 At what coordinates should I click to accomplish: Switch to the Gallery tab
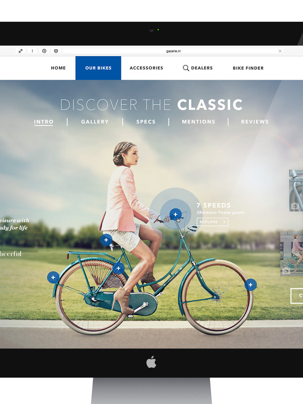(95, 122)
